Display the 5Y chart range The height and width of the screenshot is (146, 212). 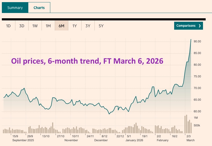pyautogui.click(x=101, y=26)
